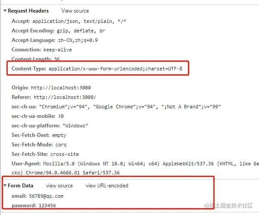Click view source beside Form Data

click(59, 186)
